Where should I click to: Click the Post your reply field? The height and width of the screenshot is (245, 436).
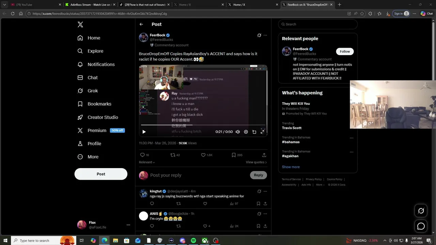(x=199, y=175)
